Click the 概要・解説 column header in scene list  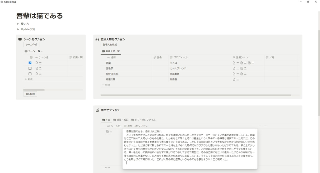pyautogui.click(x=76, y=57)
